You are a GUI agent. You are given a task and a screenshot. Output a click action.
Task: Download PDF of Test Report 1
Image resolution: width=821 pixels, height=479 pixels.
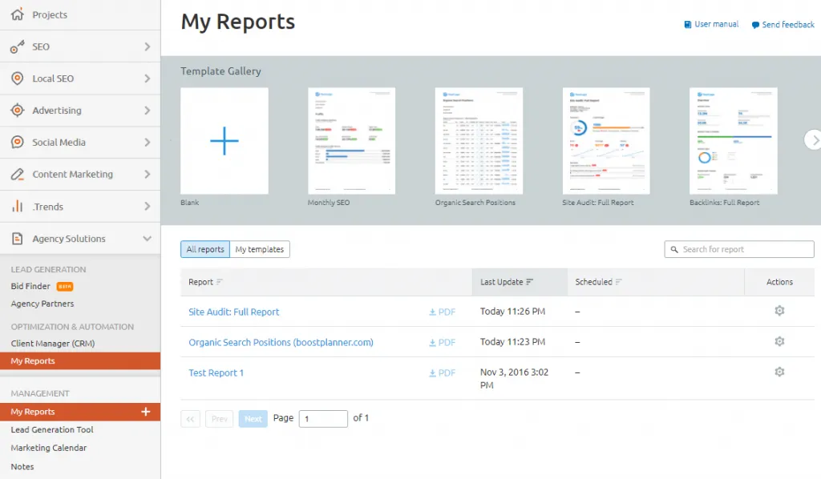(x=442, y=372)
